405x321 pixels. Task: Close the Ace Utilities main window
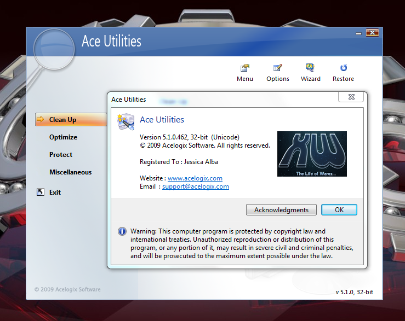pos(372,32)
